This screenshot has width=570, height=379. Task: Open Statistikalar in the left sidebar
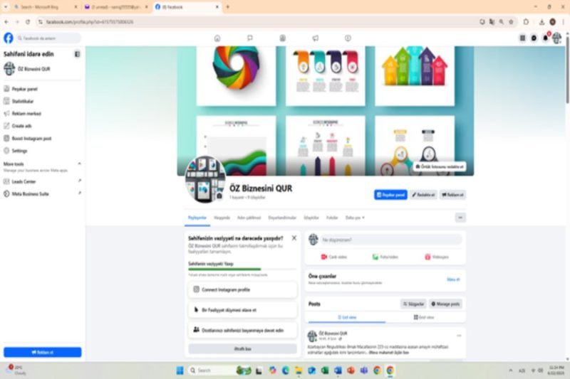coord(23,101)
